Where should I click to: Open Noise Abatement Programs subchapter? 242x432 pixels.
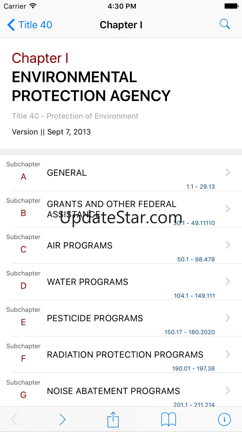pyautogui.click(x=113, y=391)
